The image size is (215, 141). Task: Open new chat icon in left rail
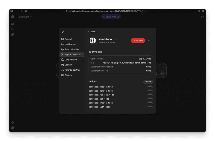(13, 24)
